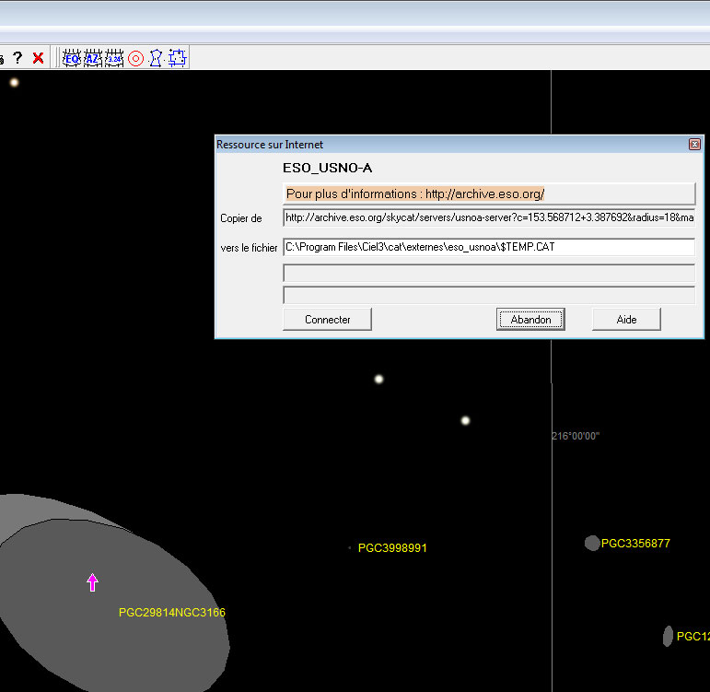This screenshot has height=692, width=710.
Task: Toggle constellation boundaries icon
Action: point(177,58)
